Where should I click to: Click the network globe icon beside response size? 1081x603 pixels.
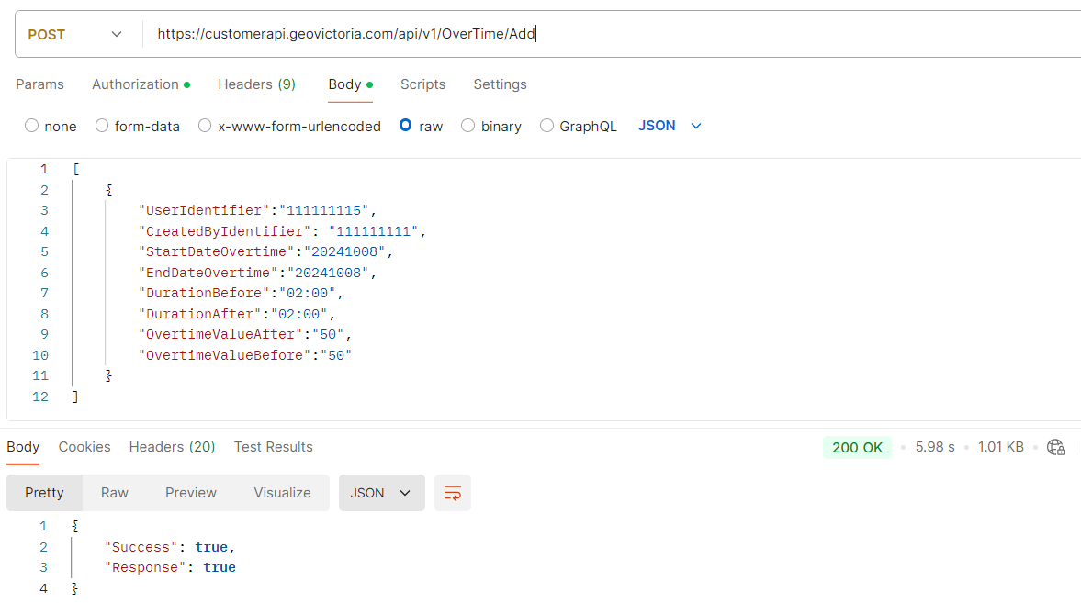pyautogui.click(x=1056, y=447)
